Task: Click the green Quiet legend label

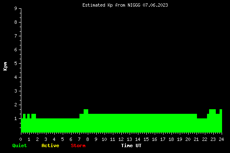Action: (20, 145)
